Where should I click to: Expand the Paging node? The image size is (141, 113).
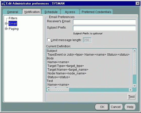click(6, 29)
